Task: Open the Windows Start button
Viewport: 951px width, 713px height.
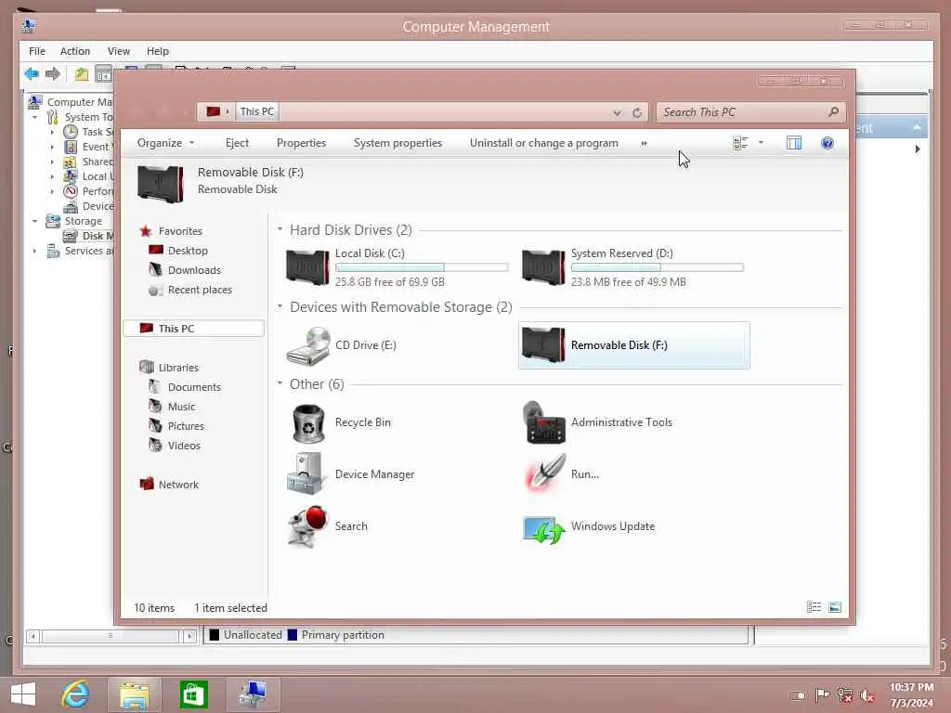Action: click(23, 694)
